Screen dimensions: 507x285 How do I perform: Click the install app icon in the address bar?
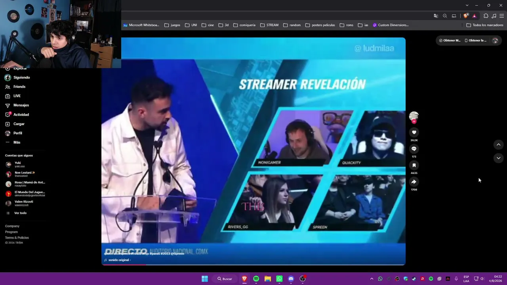click(x=454, y=16)
